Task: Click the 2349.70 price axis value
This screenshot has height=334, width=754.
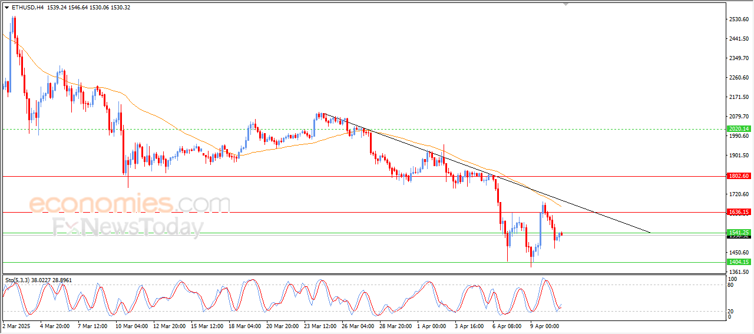Action: tap(739, 58)
